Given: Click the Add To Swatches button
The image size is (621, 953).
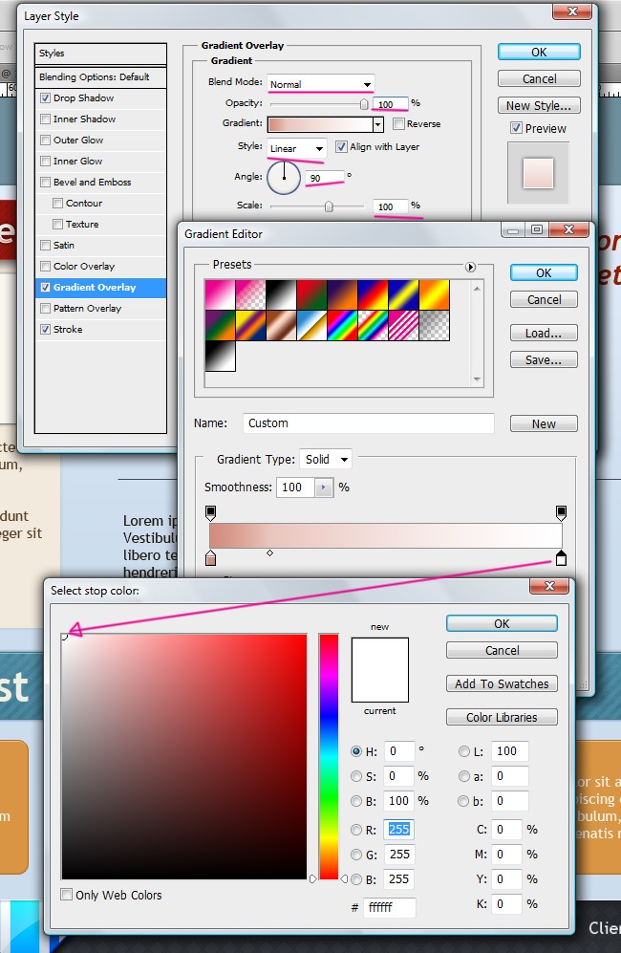Looking at the screenshot, I should 502,684.
